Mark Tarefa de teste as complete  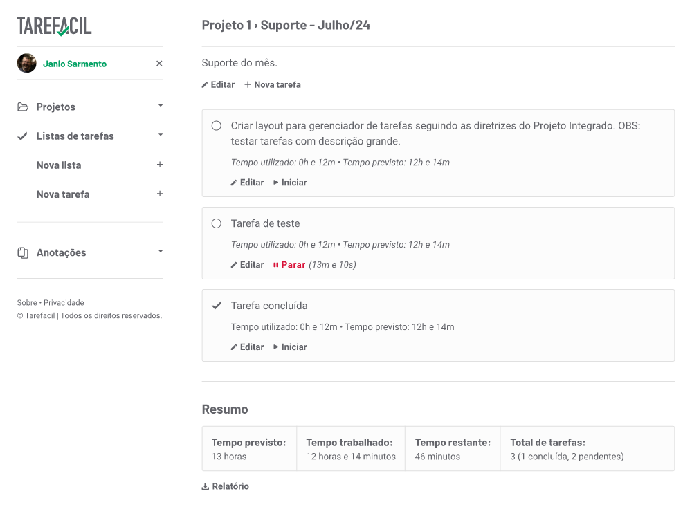tap(217, 224)
